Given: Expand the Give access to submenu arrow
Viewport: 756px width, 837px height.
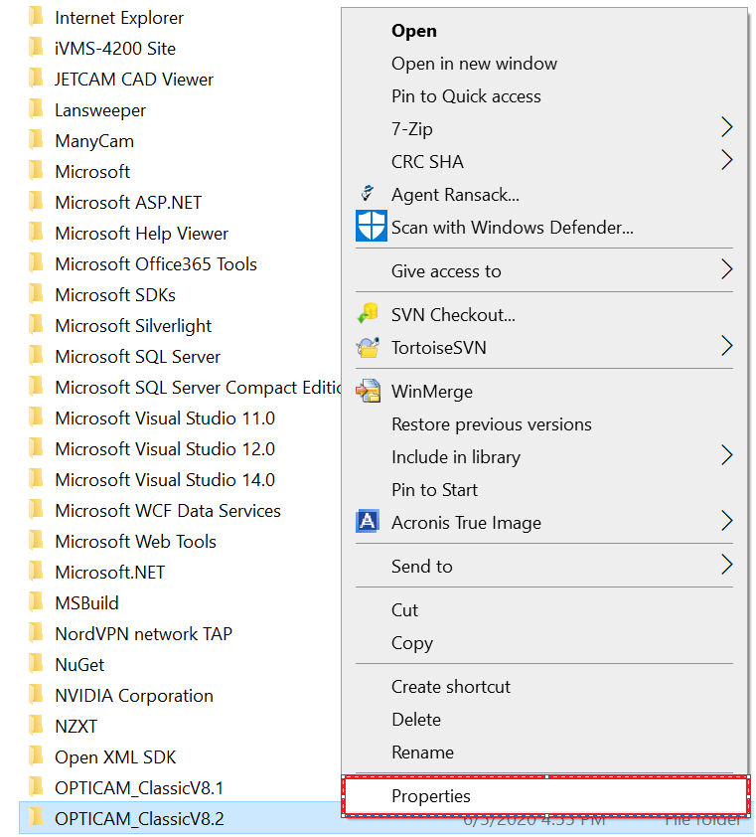Looking at the screenshot, I should coord(726,270).
